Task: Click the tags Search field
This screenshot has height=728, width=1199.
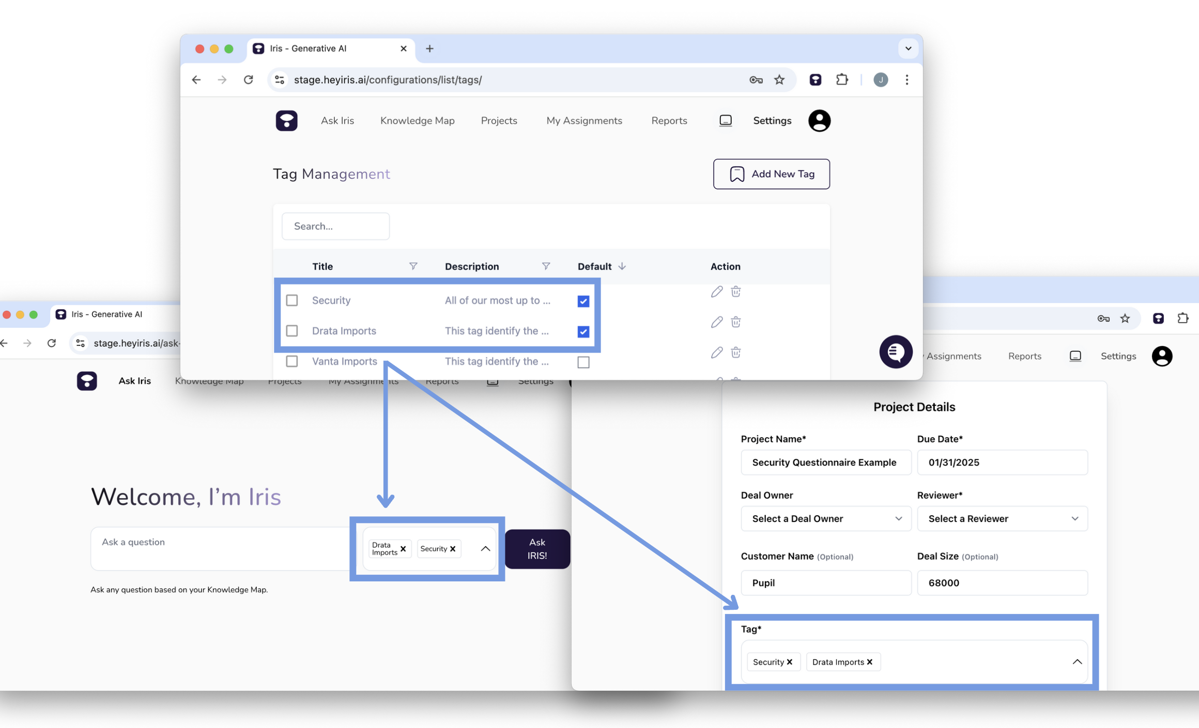Action: coord(336,226)
